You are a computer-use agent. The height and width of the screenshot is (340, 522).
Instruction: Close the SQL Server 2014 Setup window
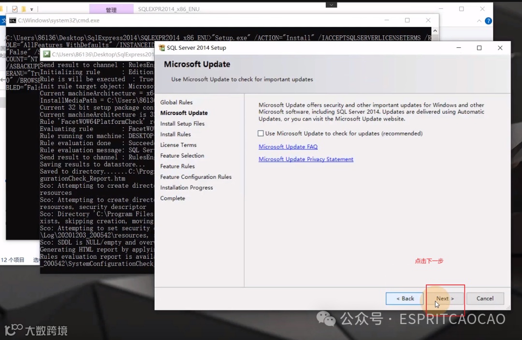click(500, 47)
